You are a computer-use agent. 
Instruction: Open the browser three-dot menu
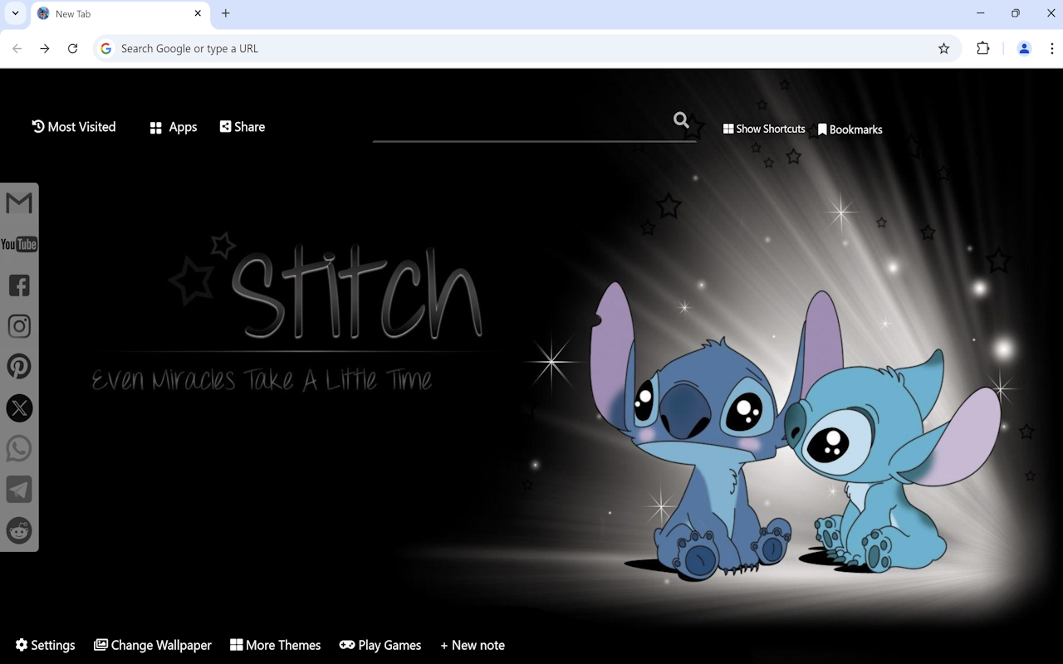click(1052, 48)
